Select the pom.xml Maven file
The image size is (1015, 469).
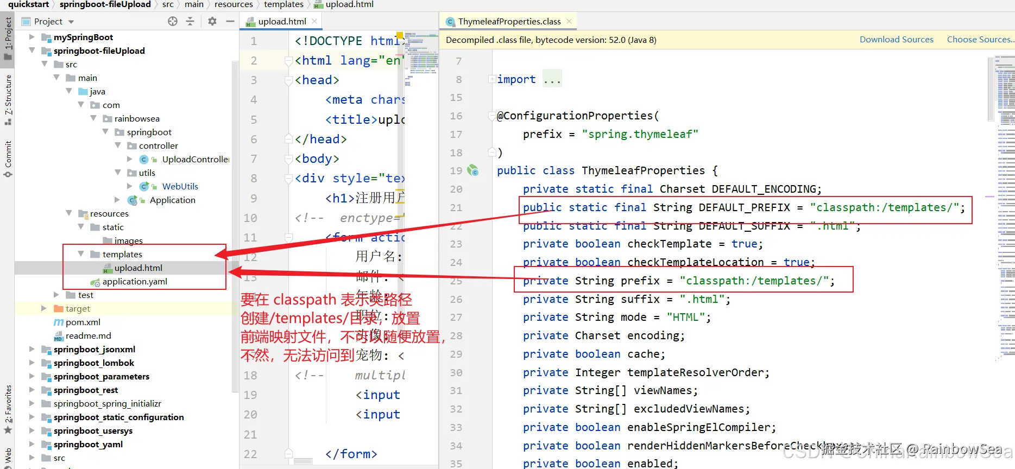click(x=83, y=322)
